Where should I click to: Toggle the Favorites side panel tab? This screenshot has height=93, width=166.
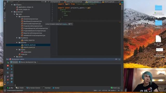point(5,80)
